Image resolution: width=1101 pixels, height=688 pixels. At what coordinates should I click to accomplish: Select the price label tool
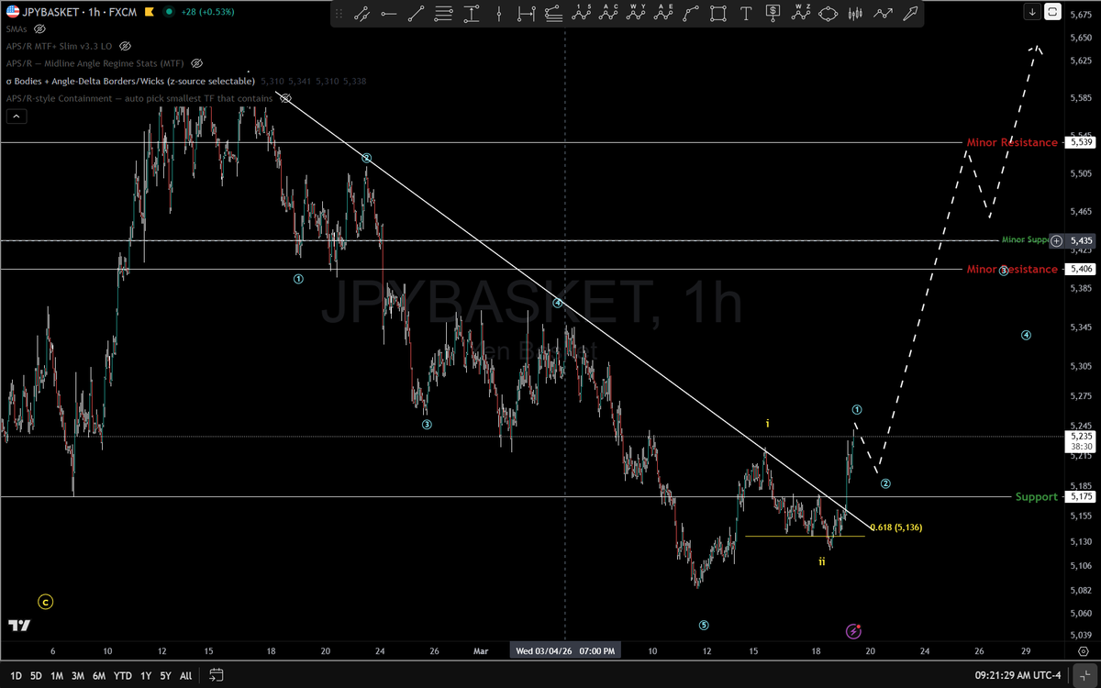pos(773,14)
